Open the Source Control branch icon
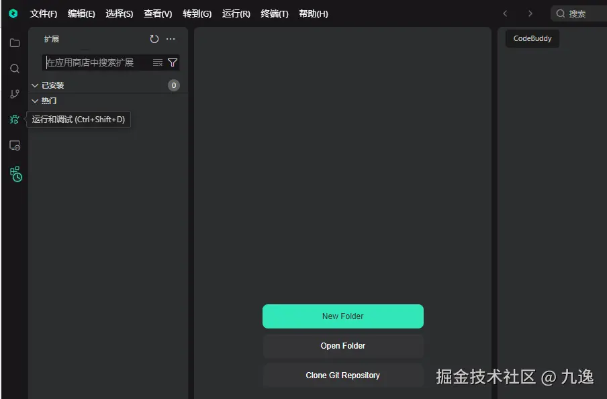The image size is (607, 399). 15,94
